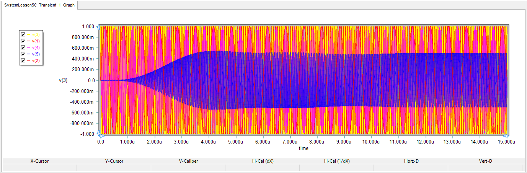Click the H-Cal (dX) column header
Screen dimensions: 527x173
pyautogui.click(x=263, y=161)
